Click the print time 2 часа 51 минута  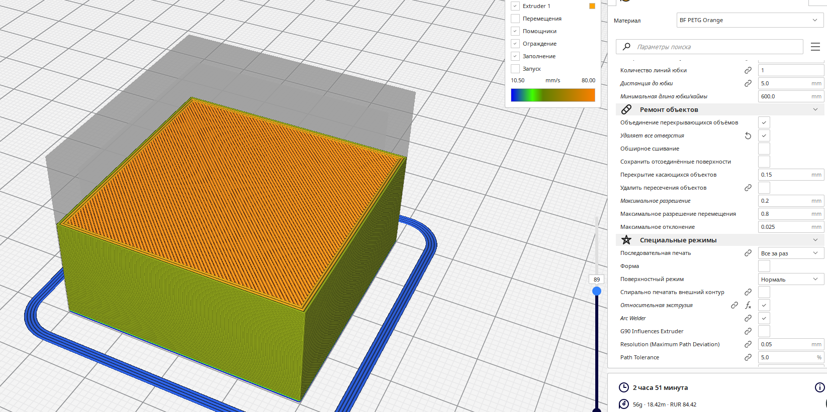click(660, 387)
